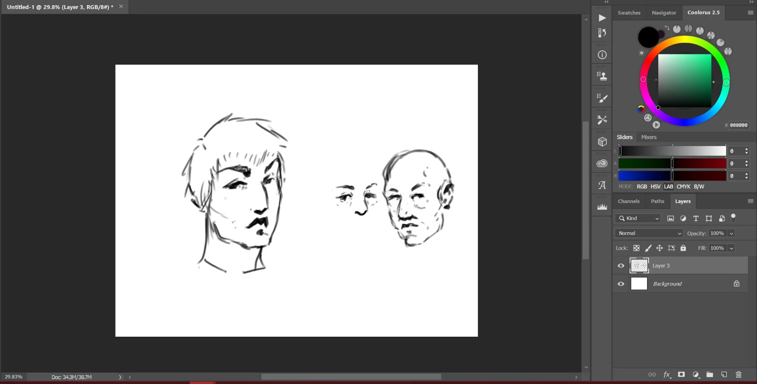The width and height of the screenshot is (757, 384).
Task: Select CMYK color mode
Action: point(683,186)
